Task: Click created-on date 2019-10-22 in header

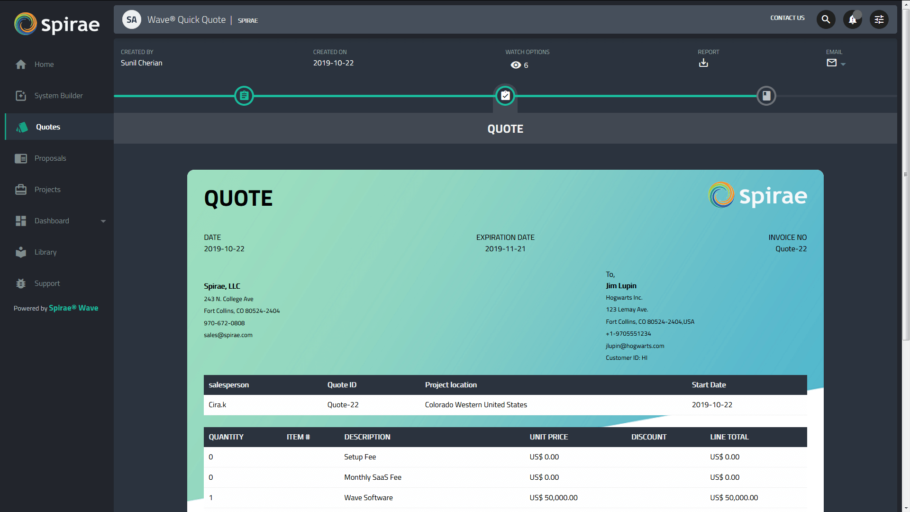Action: (x=333, y=63)
